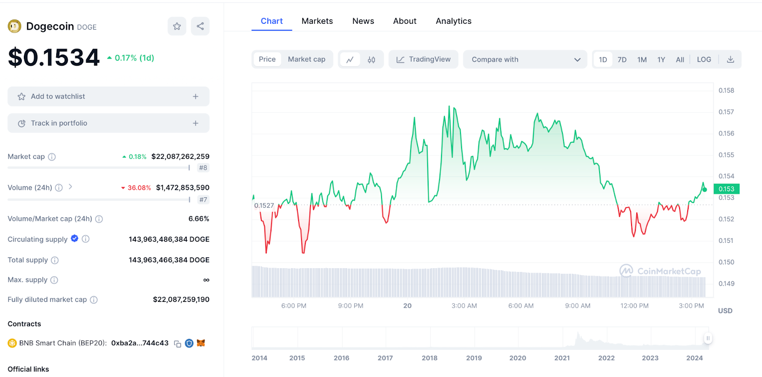Click the plus icon on Track in portfolio
Viewport: 762px width, 377px height.
click(x=195, y=123)
